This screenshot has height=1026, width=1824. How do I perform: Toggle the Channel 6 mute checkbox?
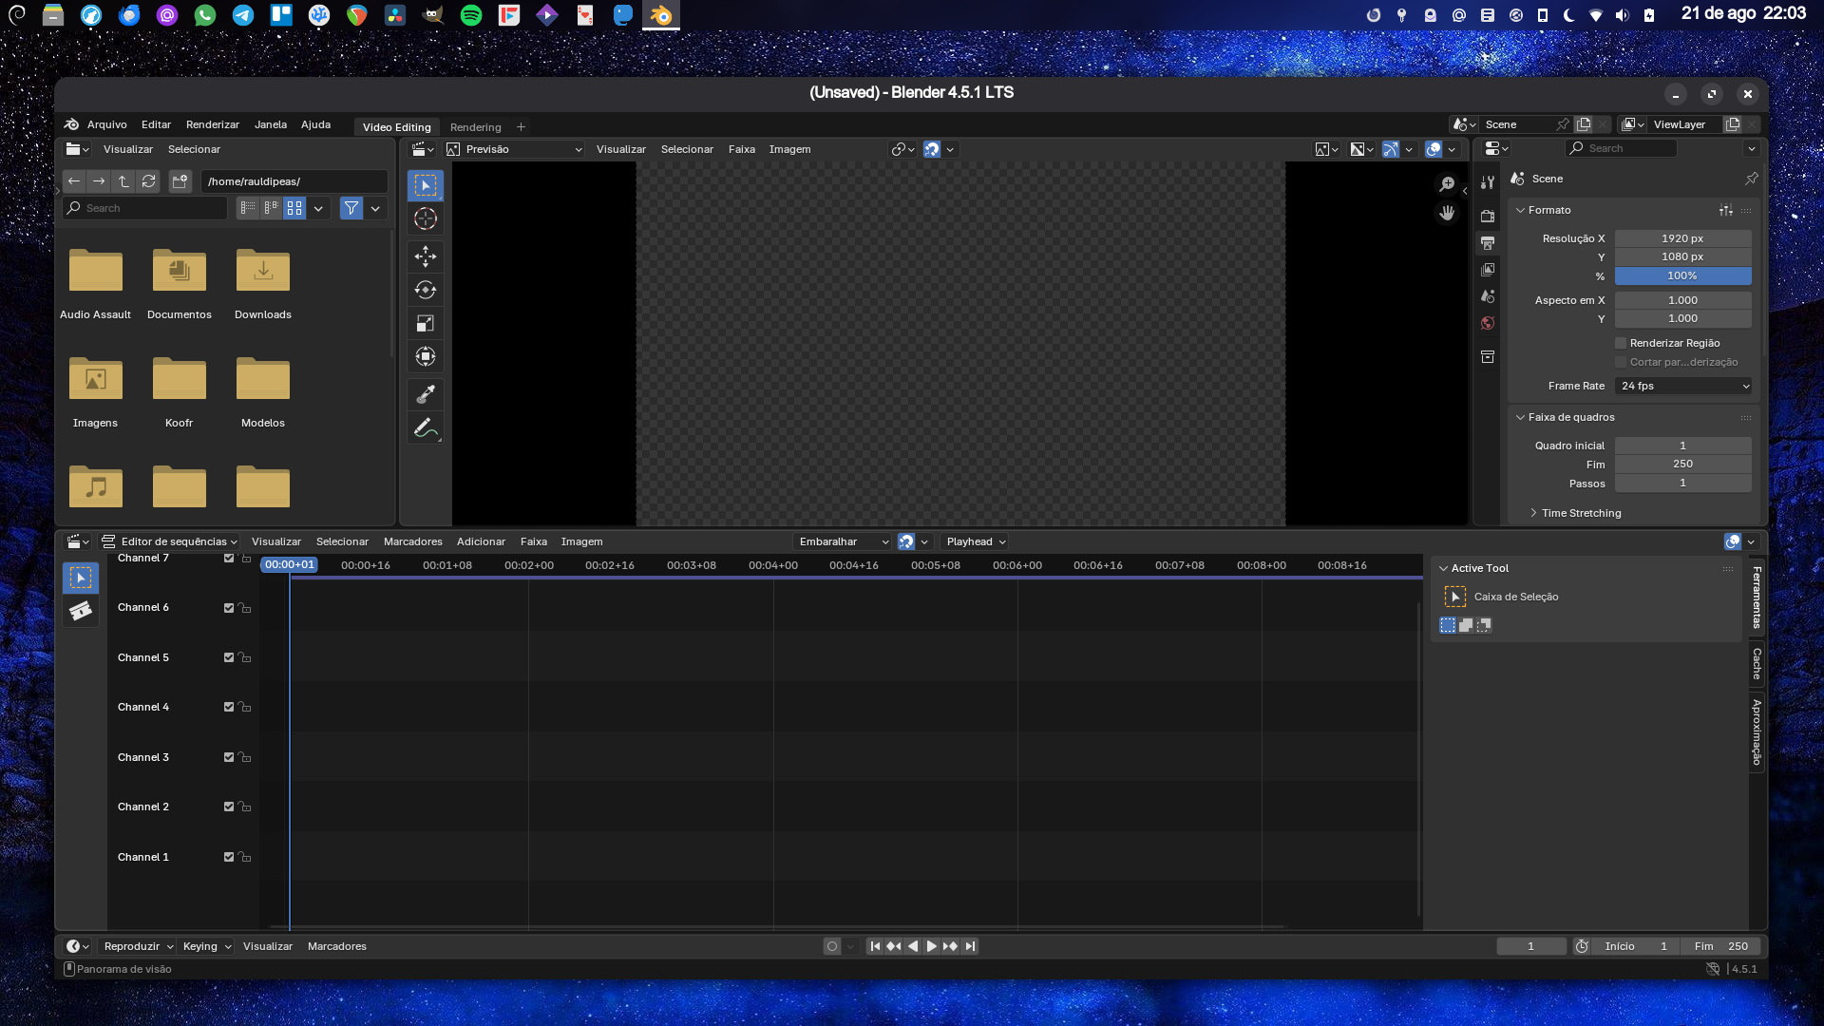228,608
